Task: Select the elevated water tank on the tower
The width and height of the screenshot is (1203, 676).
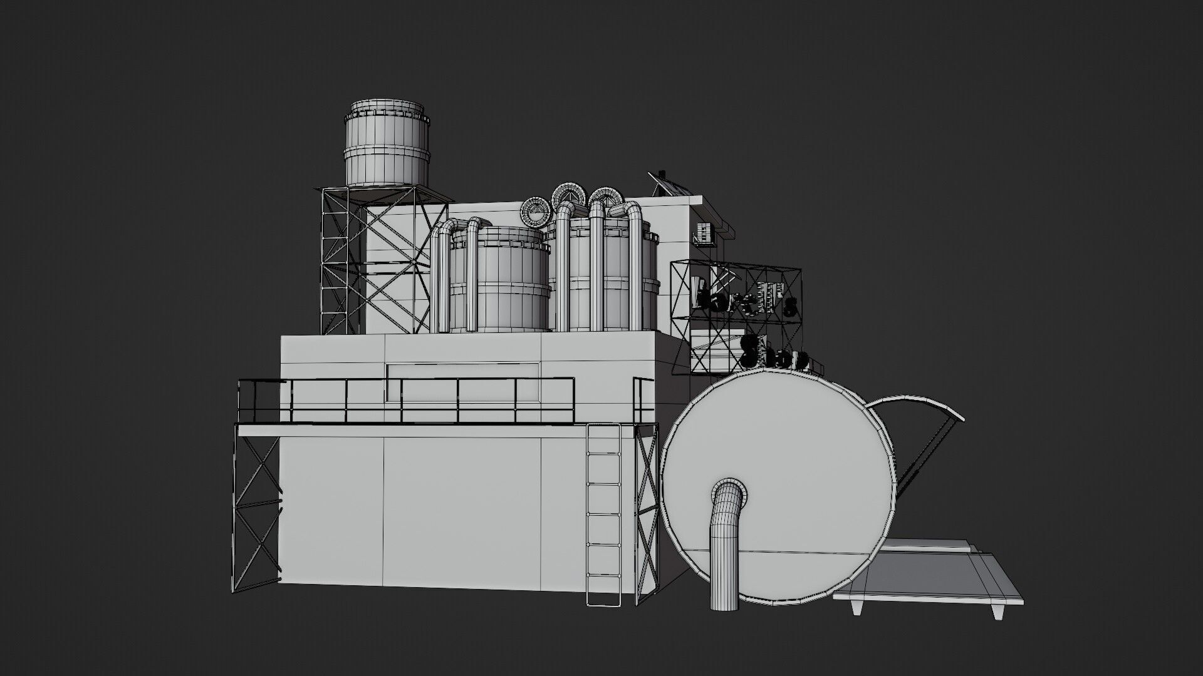Action: click(387, 143)
